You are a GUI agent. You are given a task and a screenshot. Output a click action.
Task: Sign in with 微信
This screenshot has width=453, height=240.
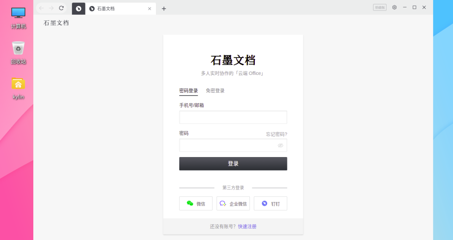196,204
